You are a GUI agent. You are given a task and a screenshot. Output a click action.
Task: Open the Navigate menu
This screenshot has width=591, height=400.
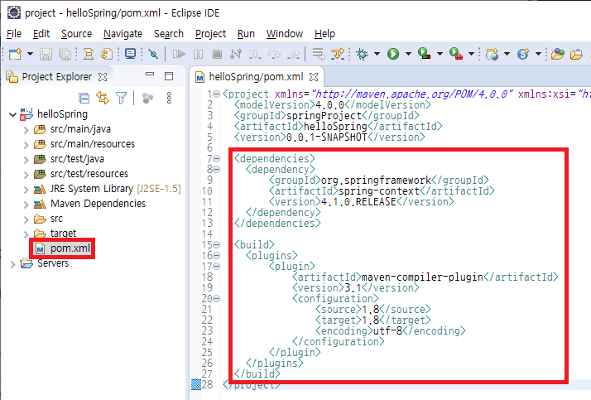[x=123, y=34]
